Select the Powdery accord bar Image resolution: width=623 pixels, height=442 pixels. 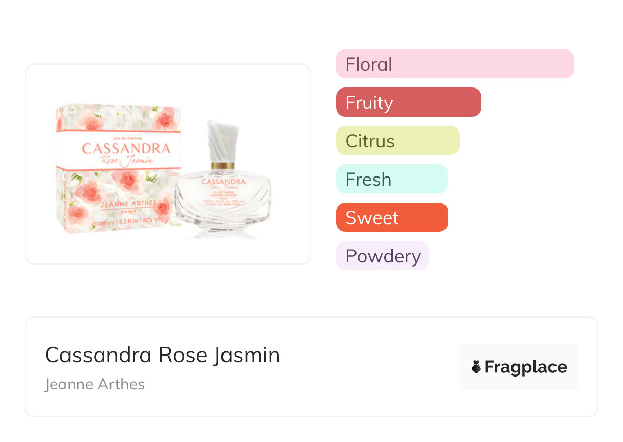pyautogui.click(x=382, y=256)
